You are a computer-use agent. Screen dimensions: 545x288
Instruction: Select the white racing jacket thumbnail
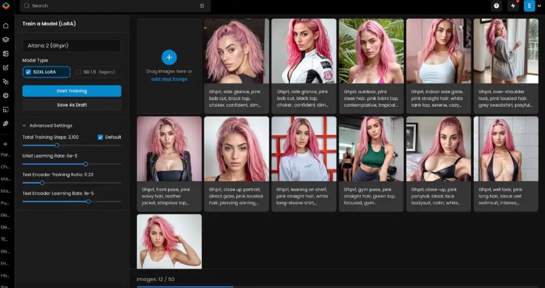pyautogui.click(x=304, y=51)
